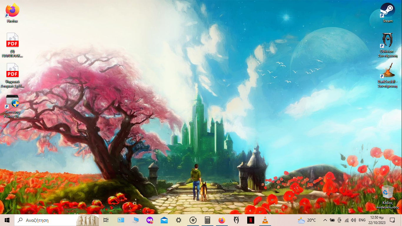Open the circular disc app on taskbar
Screen dimensions: 402x226
(193, 220)
